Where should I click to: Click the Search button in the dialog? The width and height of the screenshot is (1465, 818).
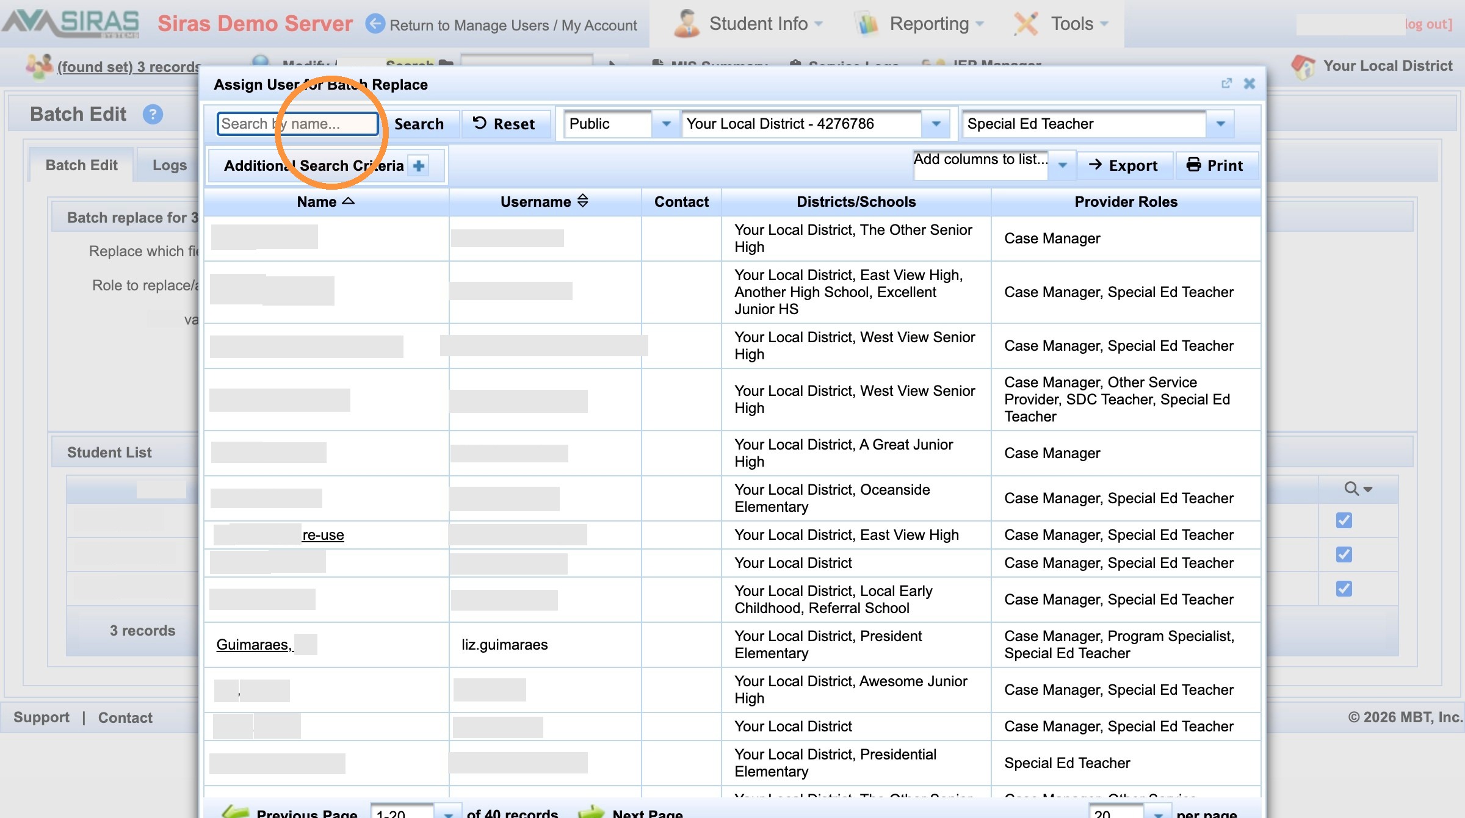[x=419, y=124]
